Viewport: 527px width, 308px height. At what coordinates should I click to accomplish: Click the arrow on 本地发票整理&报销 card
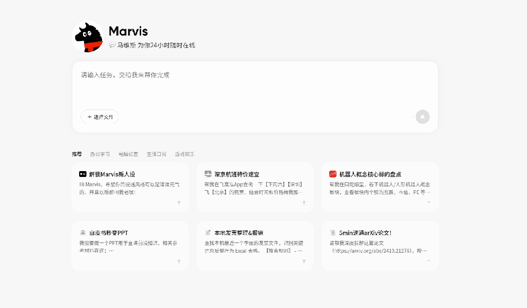[304, 261]
